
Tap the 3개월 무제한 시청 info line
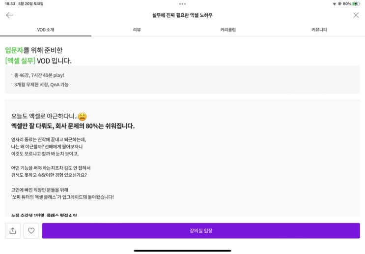(x=41, y=85)
